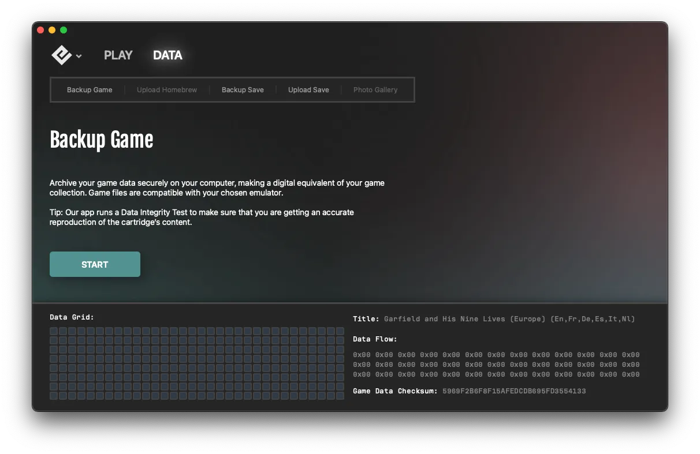This screenshot has height=454, width=700.
Task: Select the Game Data Checksum value
Action: tap(514, 391)
